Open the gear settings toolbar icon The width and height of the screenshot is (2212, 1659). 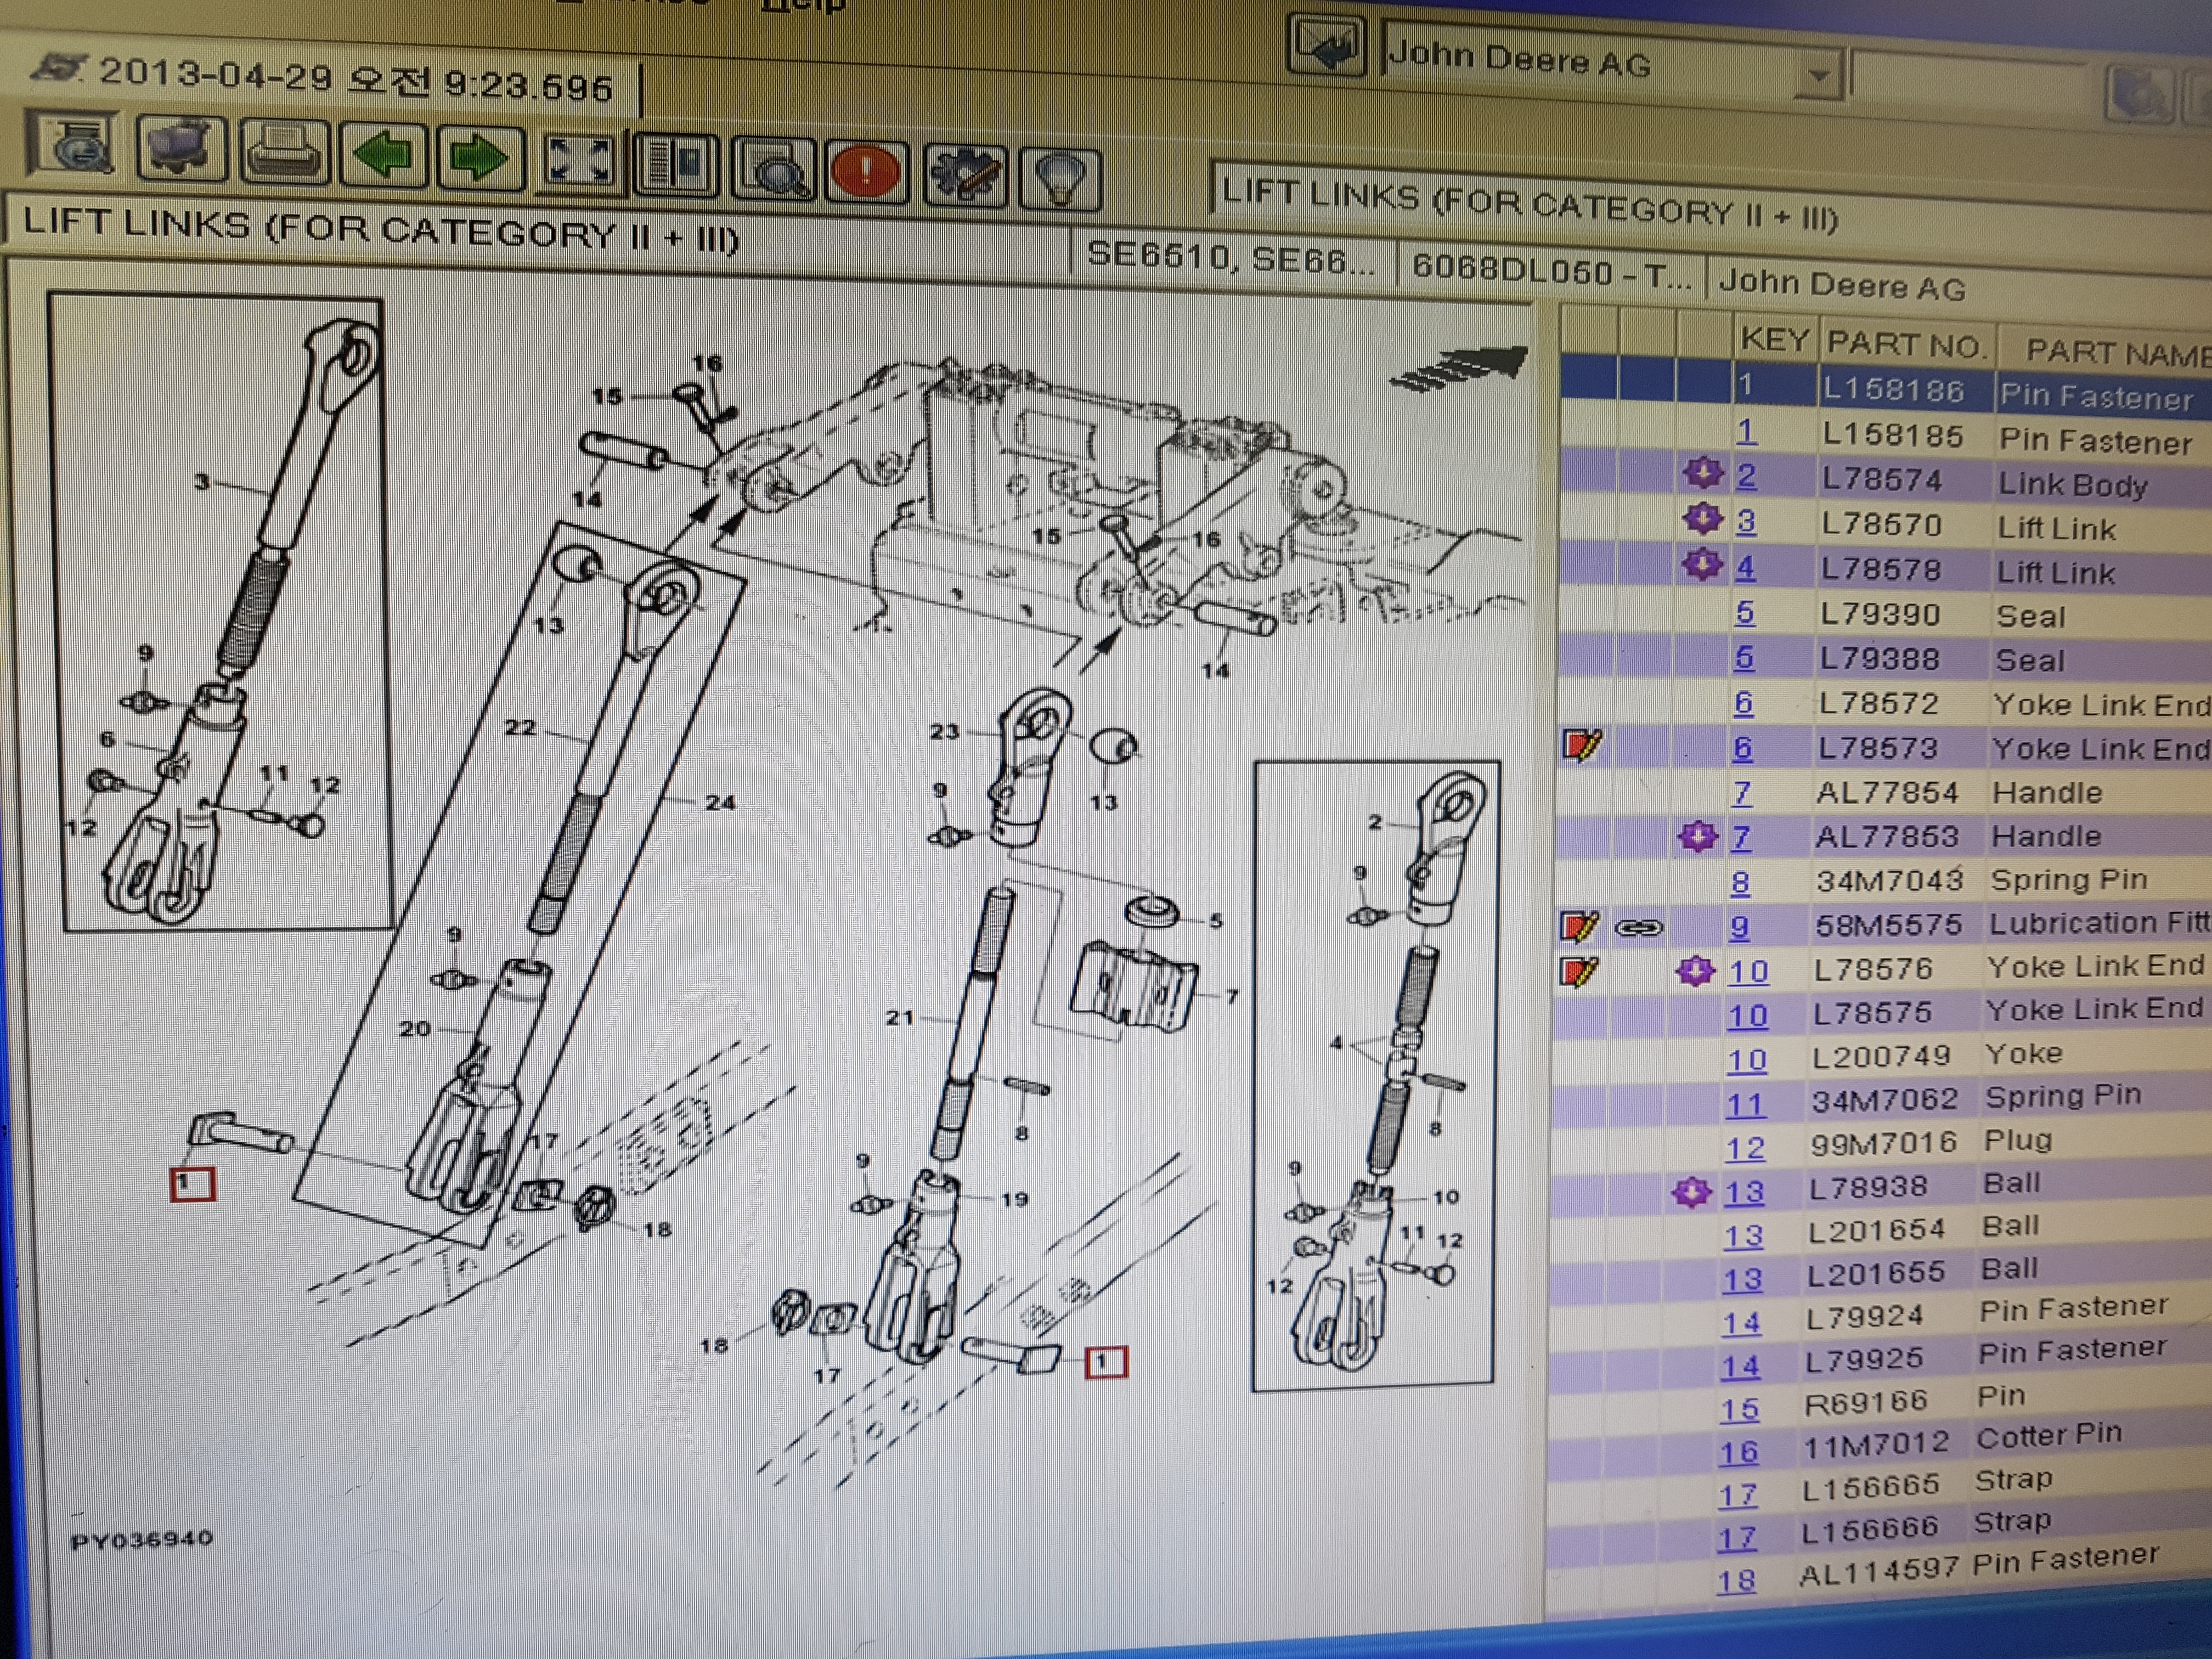click(964, 175)
